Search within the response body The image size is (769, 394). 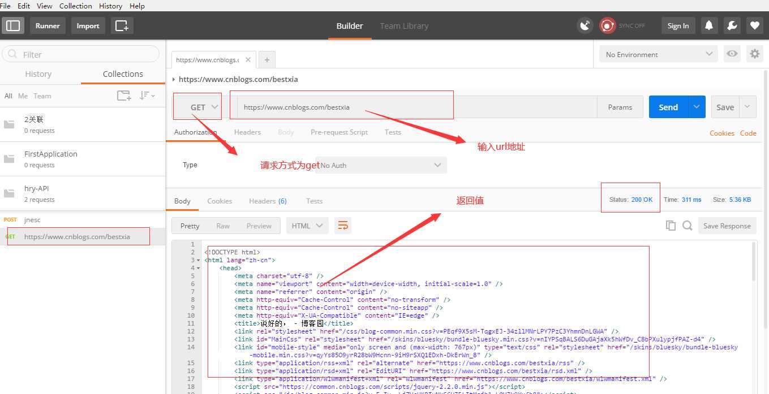(688, 226)
